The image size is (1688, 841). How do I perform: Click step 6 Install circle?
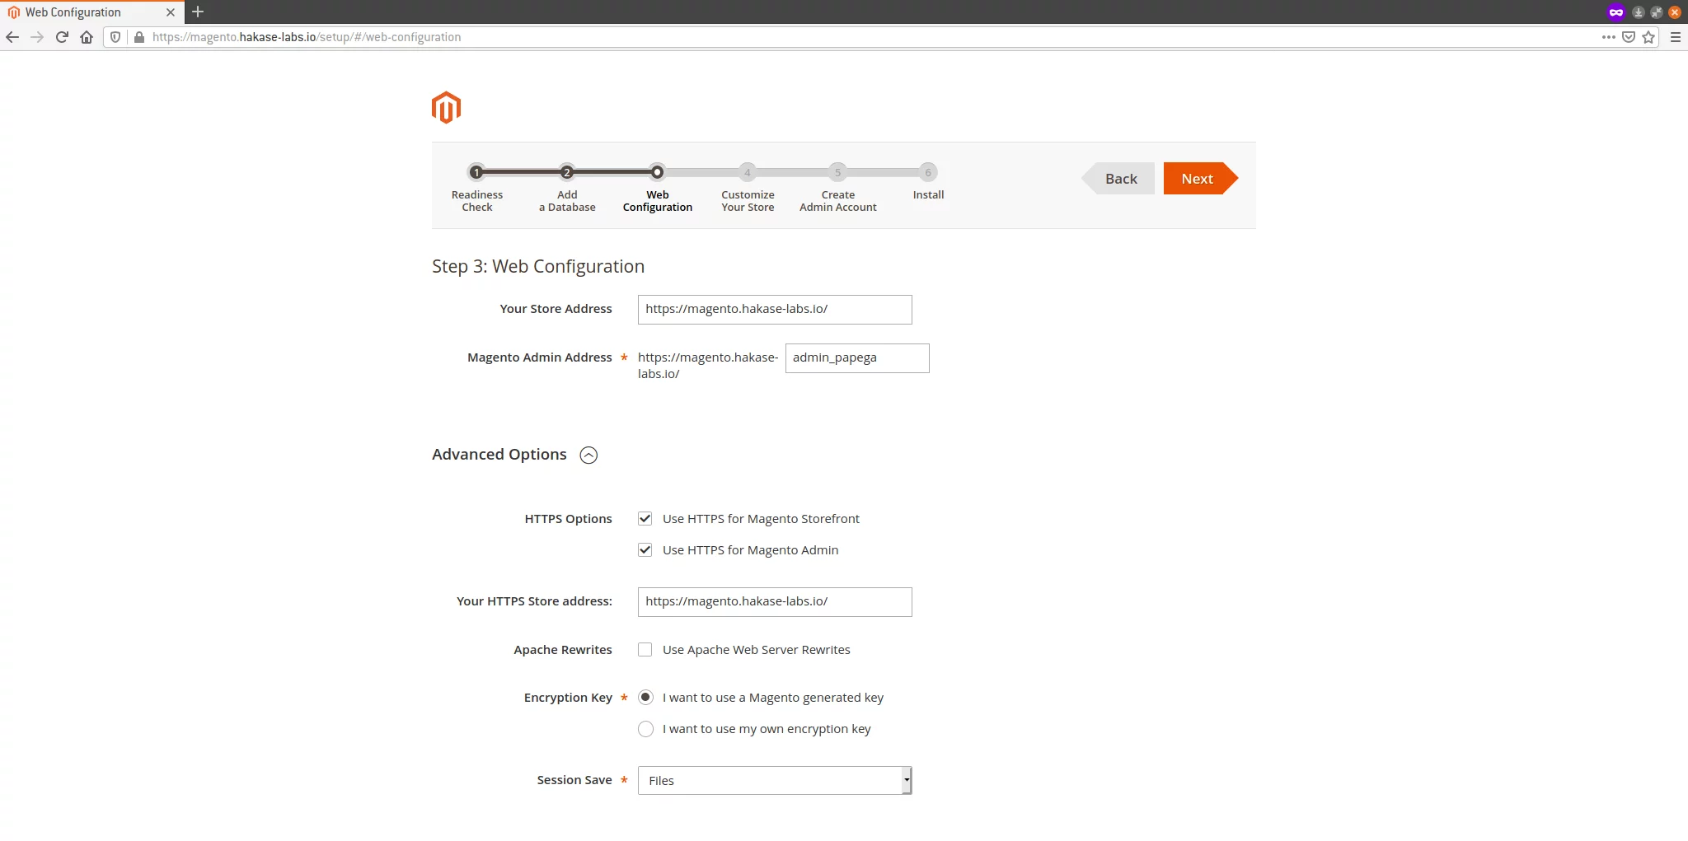click(928, 172)
